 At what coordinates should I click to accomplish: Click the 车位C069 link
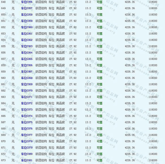27,84
